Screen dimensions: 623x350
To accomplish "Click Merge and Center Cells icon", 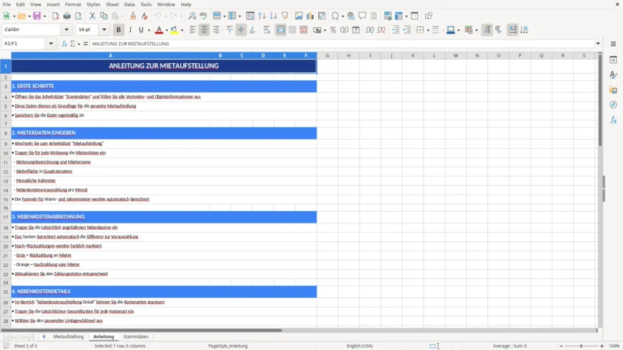I will tap(280, 30).
